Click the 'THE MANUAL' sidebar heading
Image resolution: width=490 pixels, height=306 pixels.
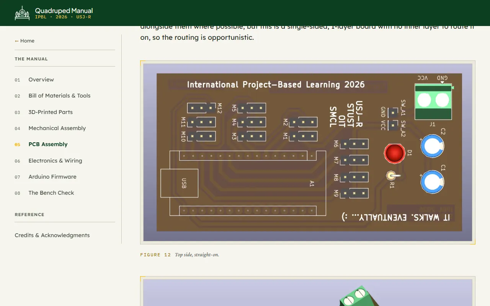pyautogui.click(x=31, y=59)
